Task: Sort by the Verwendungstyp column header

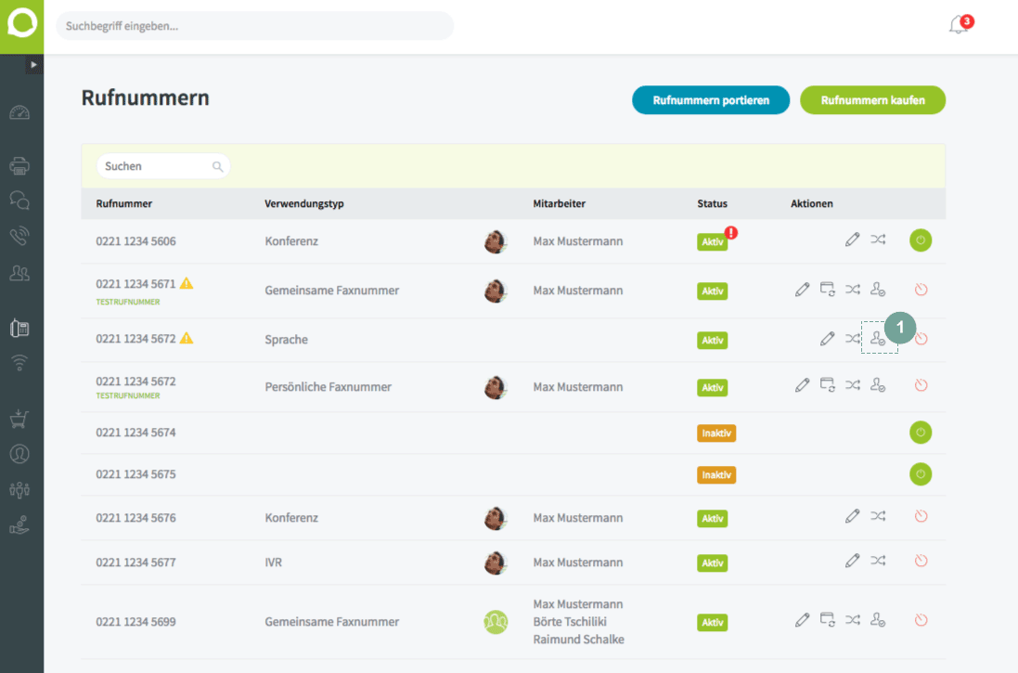Action: pyautogui.click(x=303, y=204)
